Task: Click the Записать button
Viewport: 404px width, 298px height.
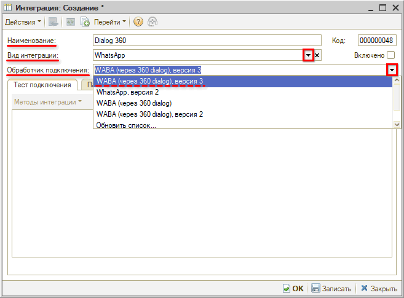Action: coord(331,288)
